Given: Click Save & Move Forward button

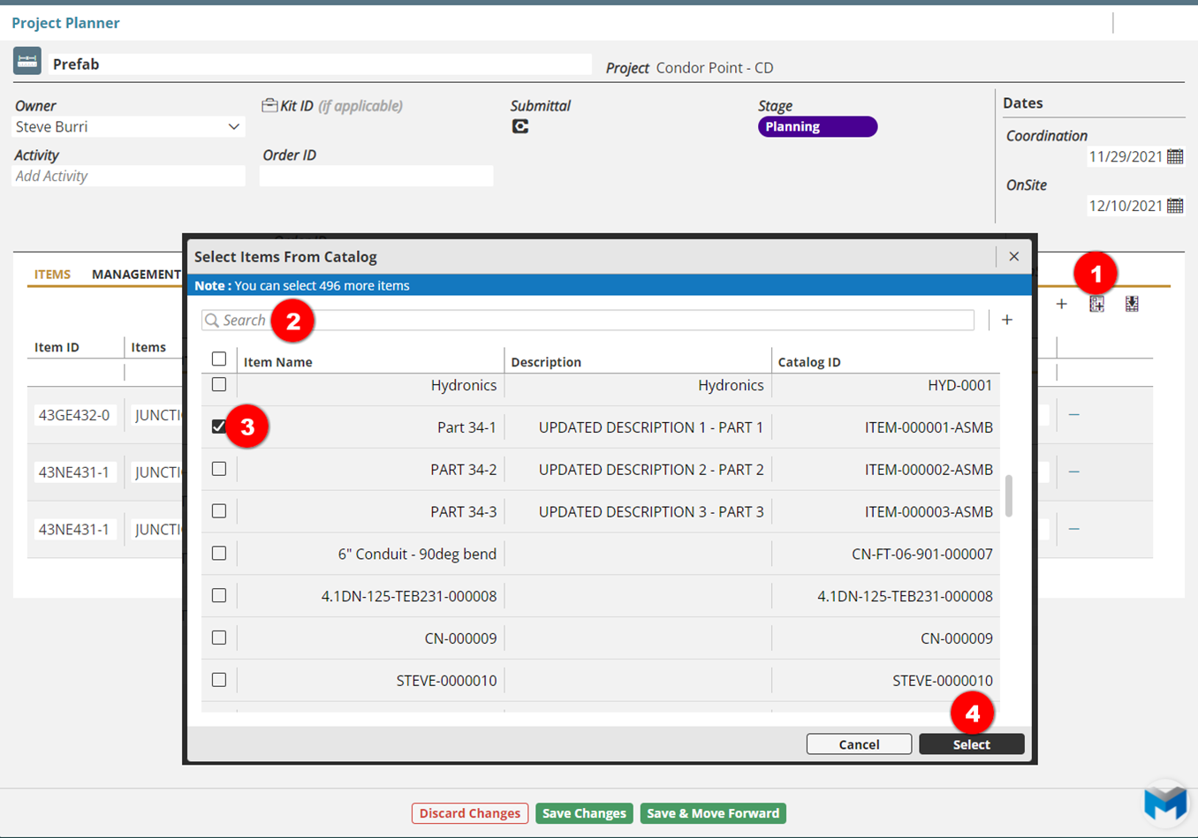Looking at the screenshot, I should tap(712, 813).
